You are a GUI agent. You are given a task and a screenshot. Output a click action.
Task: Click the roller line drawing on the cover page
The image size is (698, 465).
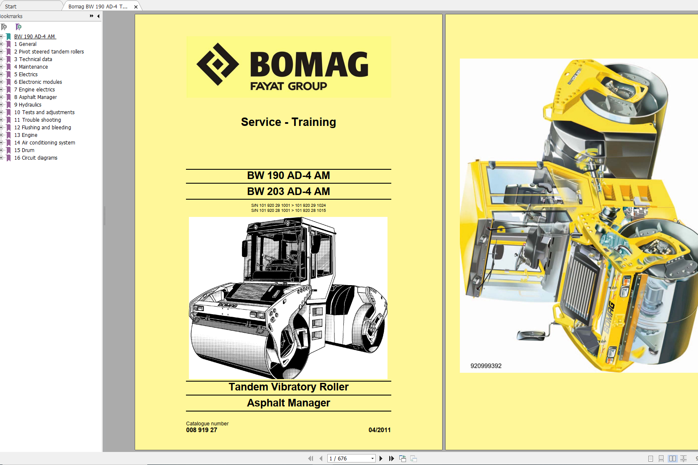288,298
